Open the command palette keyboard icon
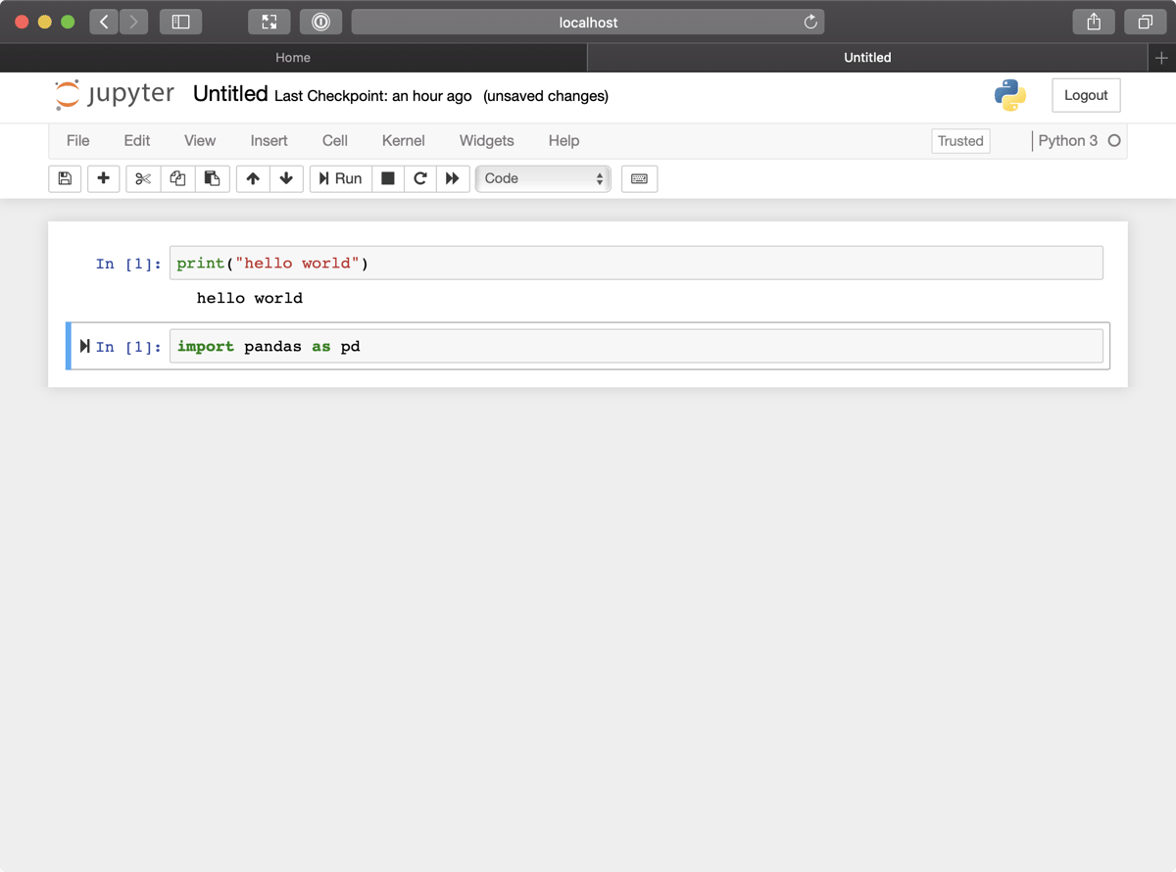This screenshot has height=872, width=1176. 639,178
